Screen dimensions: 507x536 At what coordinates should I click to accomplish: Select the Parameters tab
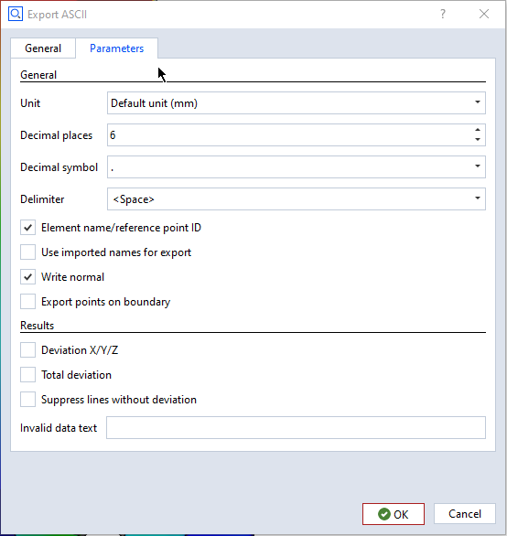(x=116, y=48)
